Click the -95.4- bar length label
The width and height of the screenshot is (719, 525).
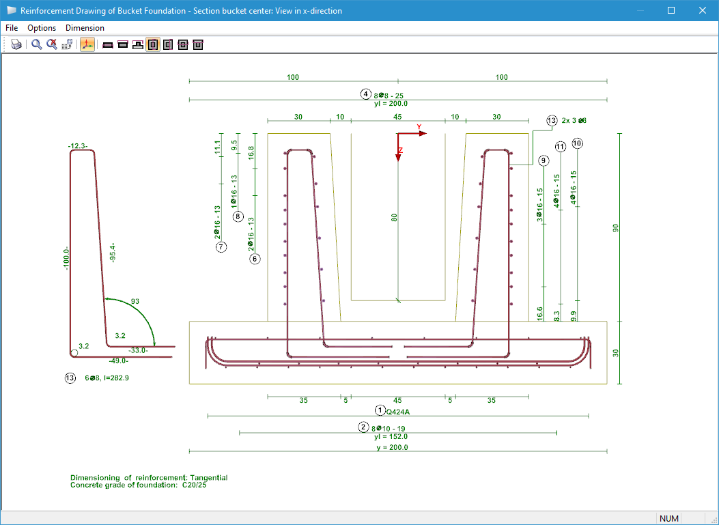coord(113,253)
